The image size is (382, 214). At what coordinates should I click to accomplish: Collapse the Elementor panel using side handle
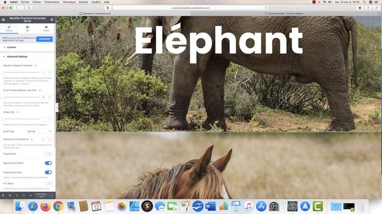(x=57, y=108)
